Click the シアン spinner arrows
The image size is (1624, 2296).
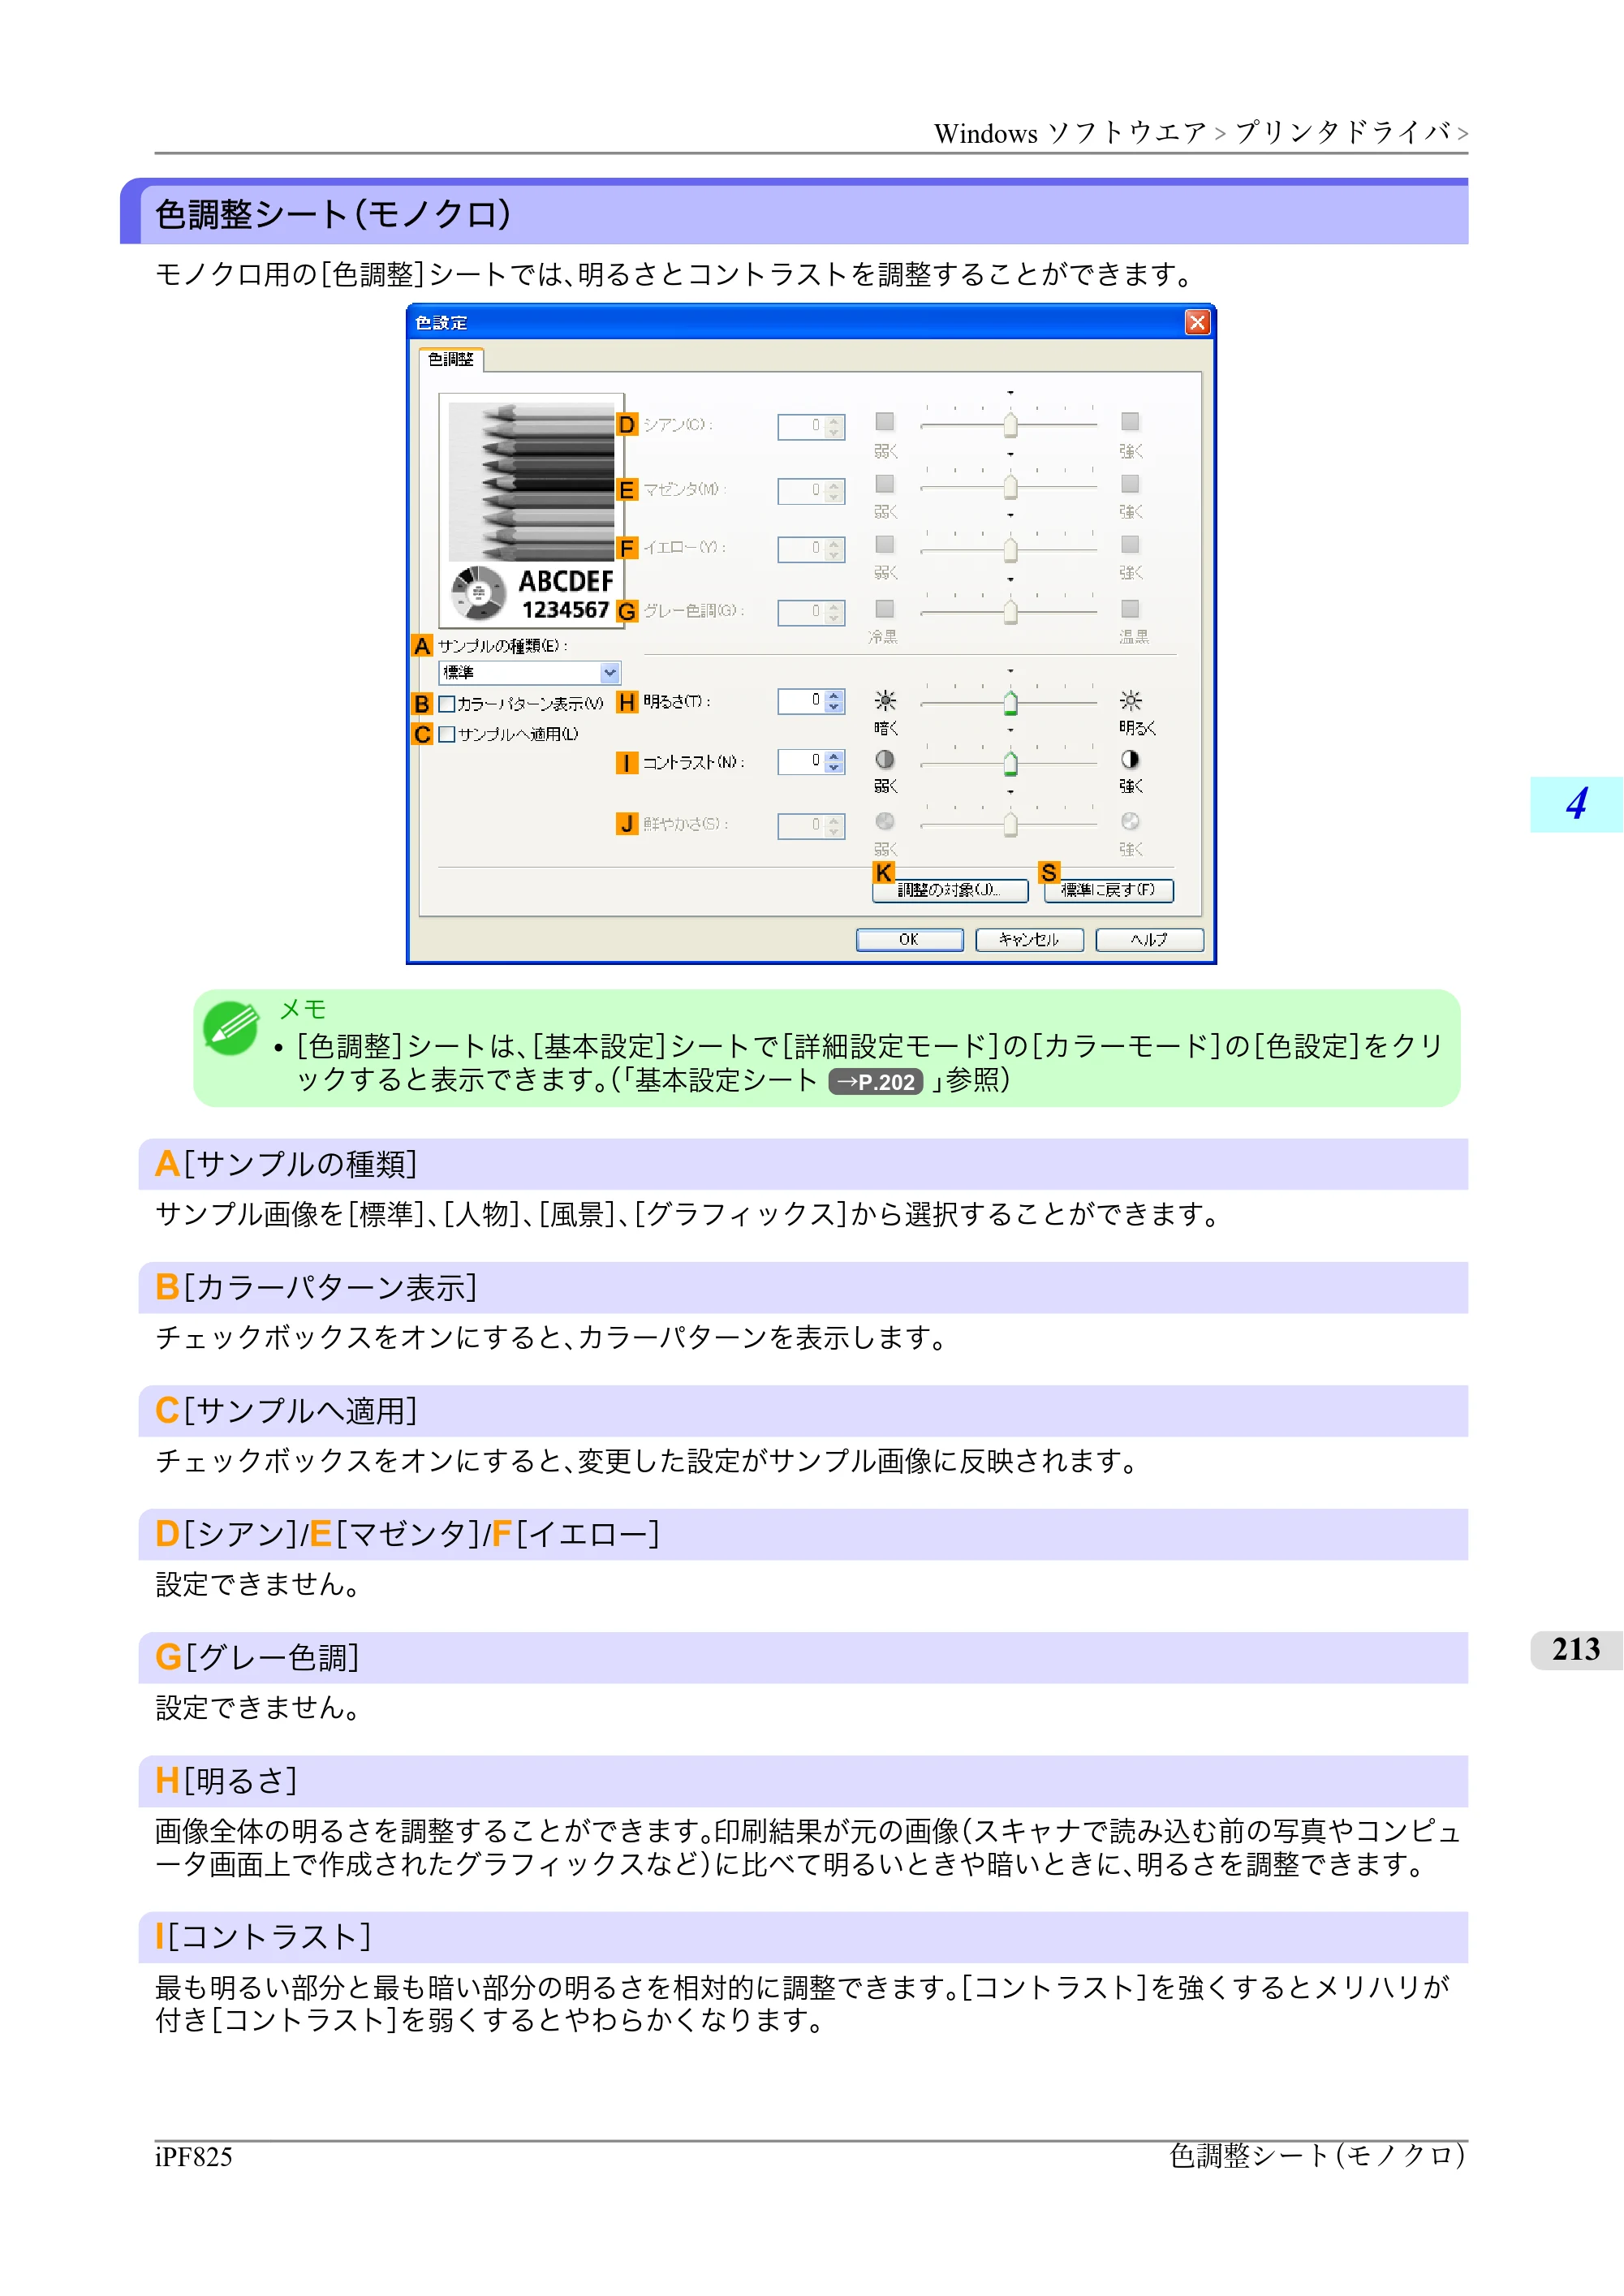pyautogui.click(x=834, y=428)
